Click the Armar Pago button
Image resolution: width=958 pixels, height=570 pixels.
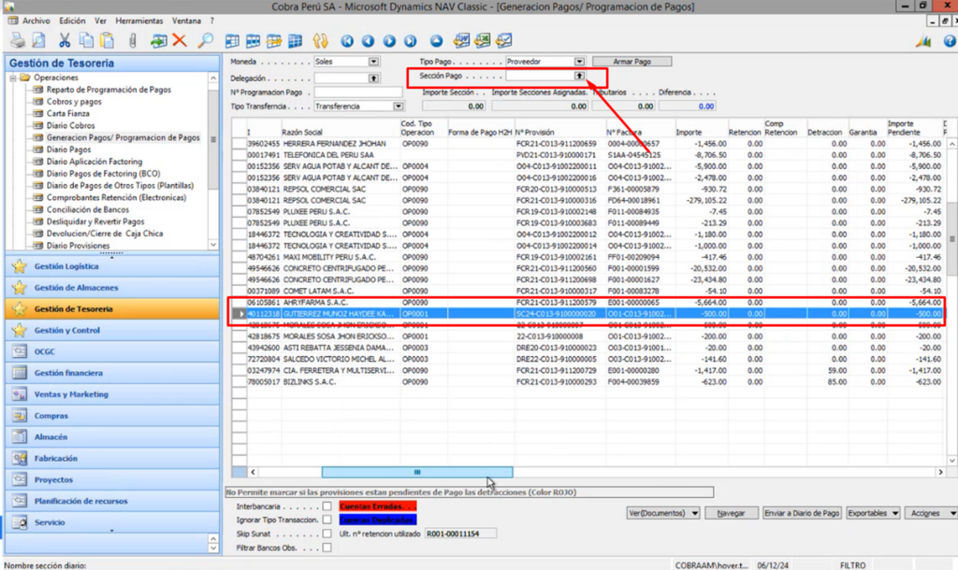pyautogui.click(x=631, y=62)
